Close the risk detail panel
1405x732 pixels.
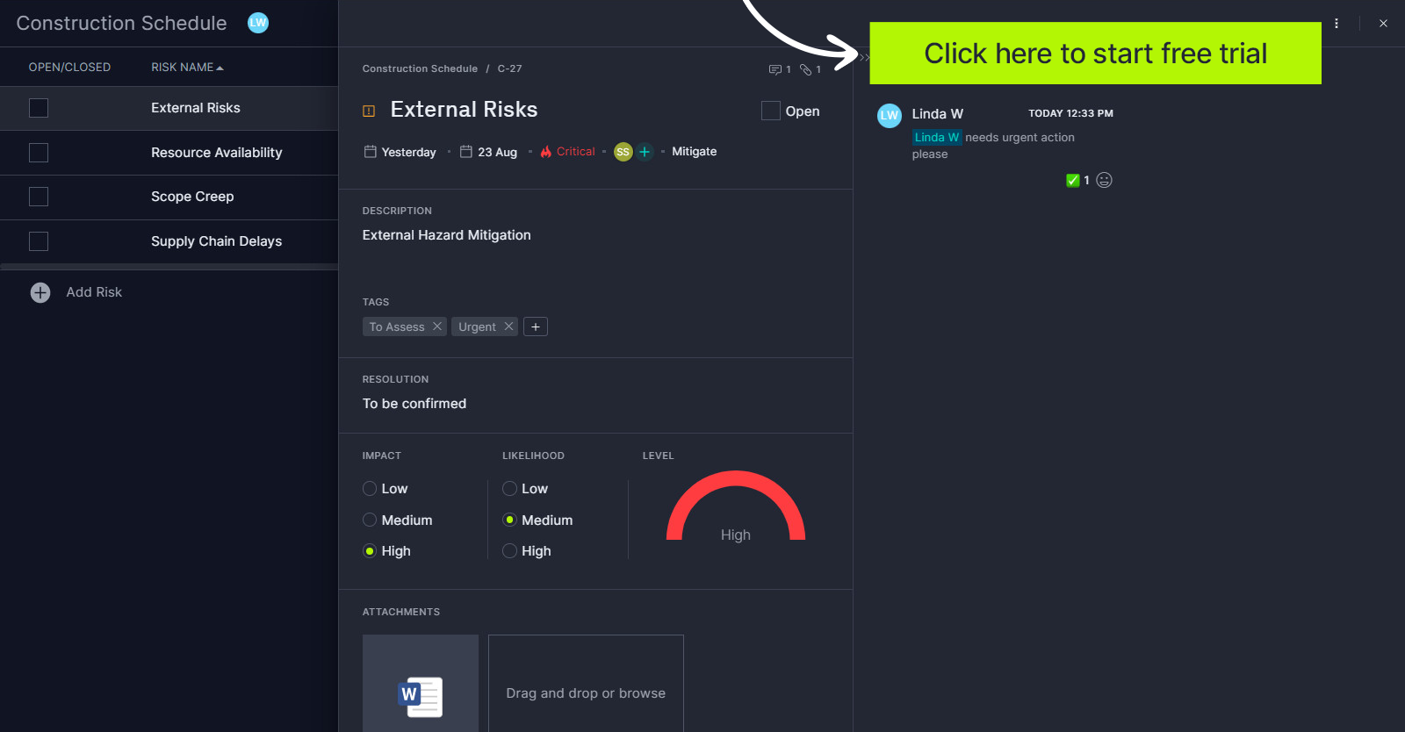(x=1383, y=24)
